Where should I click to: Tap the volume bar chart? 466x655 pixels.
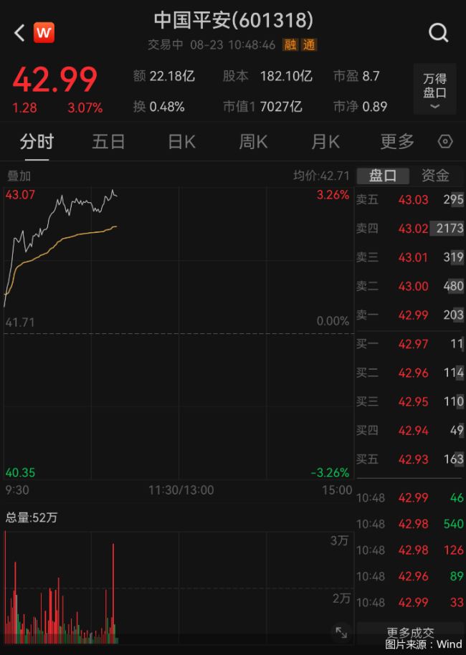[179, 588]
